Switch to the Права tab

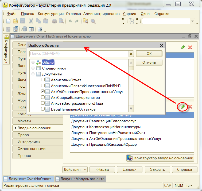point(38,135)
